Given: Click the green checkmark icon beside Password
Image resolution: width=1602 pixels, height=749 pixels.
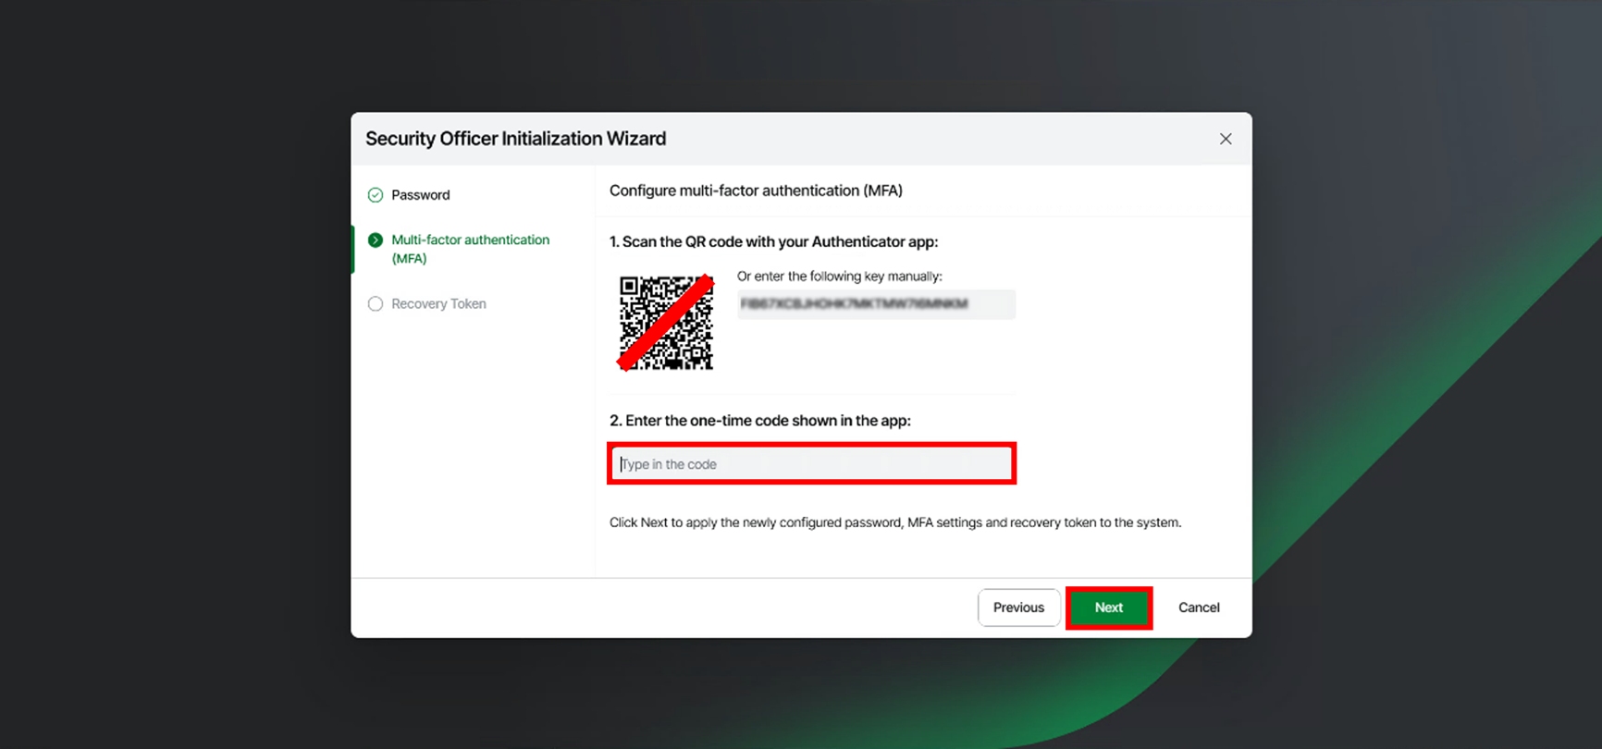Looking at the screenshot, I should click(376, 195).
